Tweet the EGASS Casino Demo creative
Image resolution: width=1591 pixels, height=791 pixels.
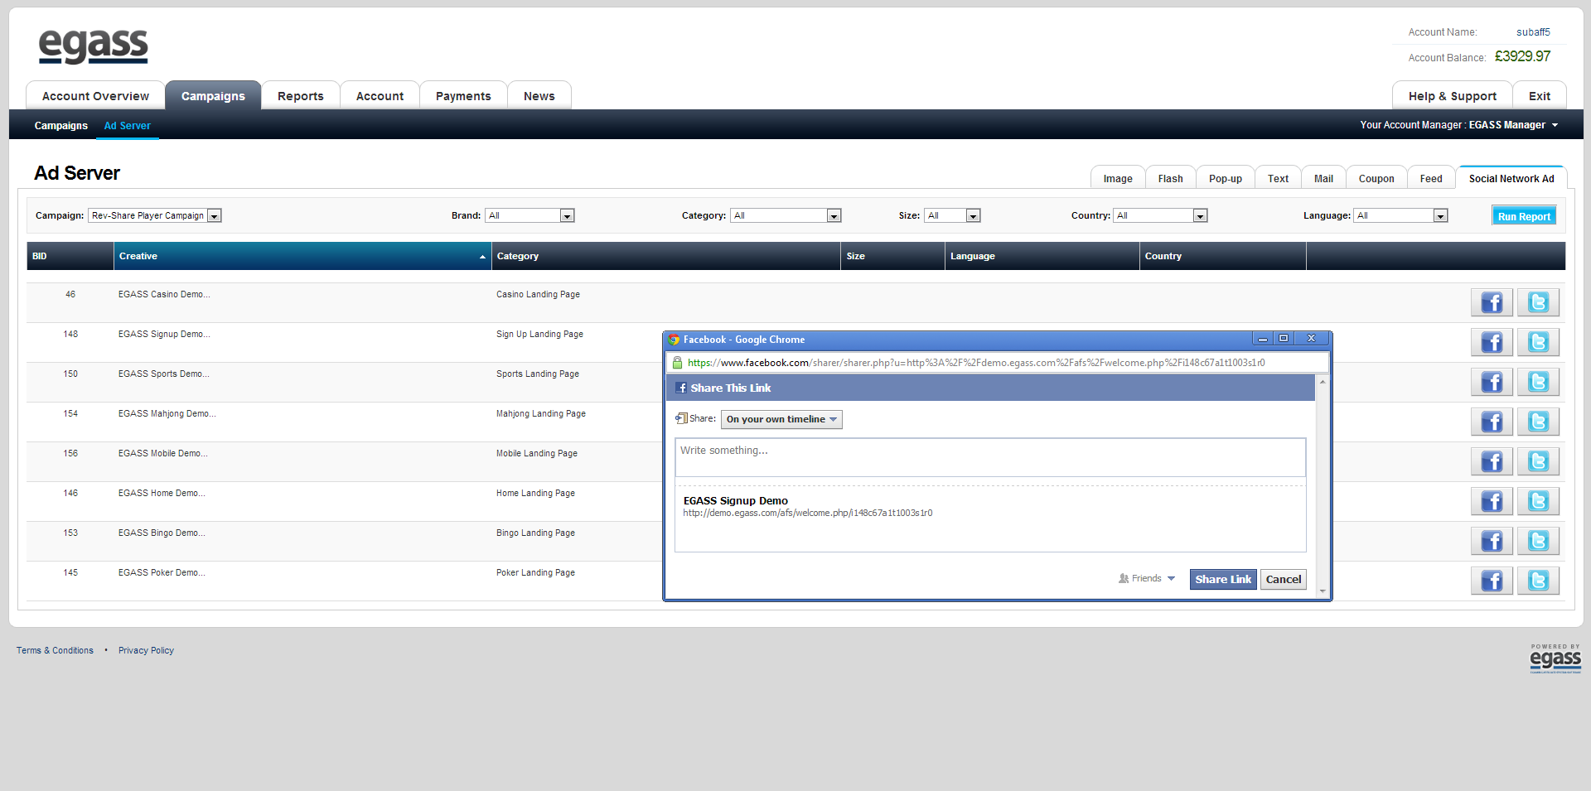pyautogui.click(x=1538, y=302)
